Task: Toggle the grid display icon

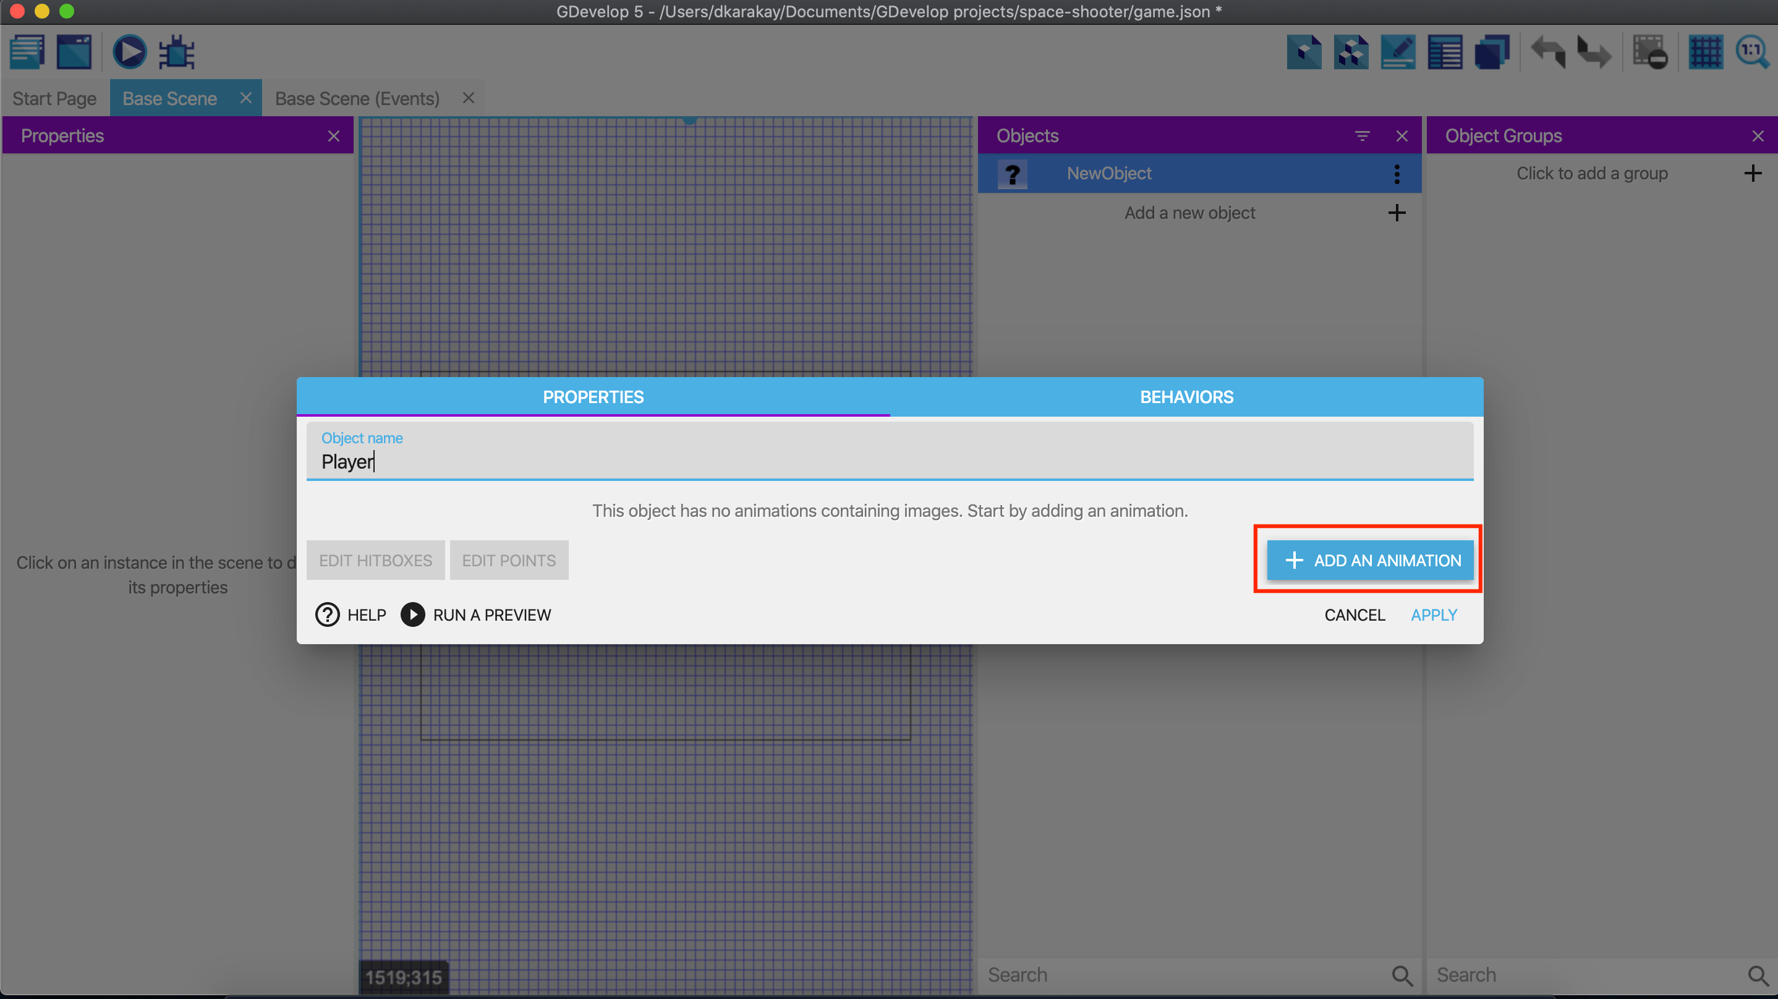Action: click(x=1705, y=52)
